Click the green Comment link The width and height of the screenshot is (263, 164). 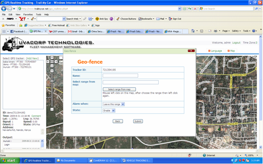pyautogui.click(x=36, y=116)
